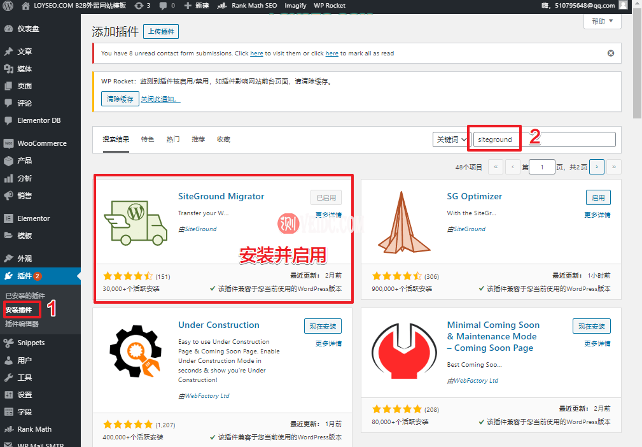The width and height of the screenshot is (642, 447).
Task: Click current page number input field
Action: pos(541,167)
